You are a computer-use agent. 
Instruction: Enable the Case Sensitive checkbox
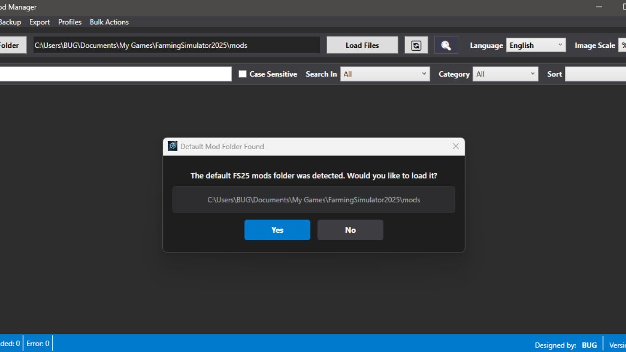[243, 74]
